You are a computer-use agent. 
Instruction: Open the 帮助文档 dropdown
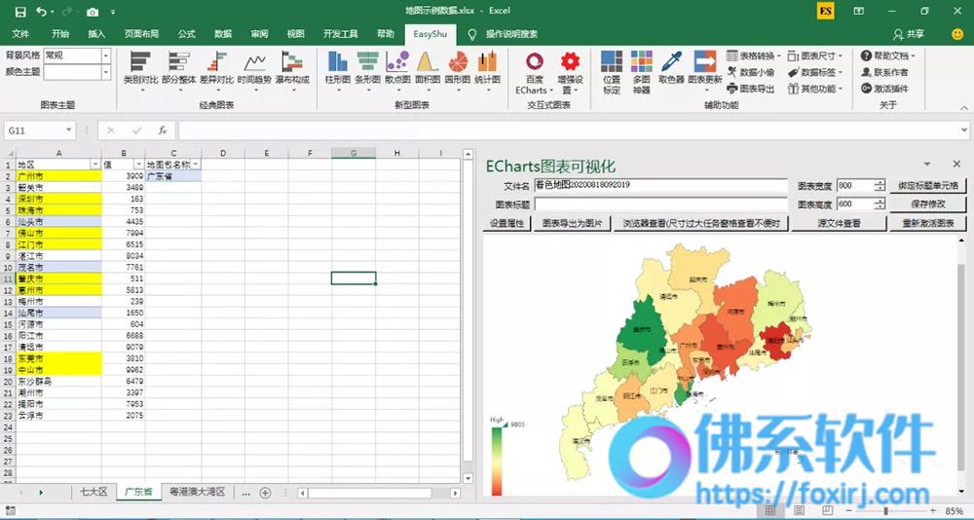pyautogui.click(x=912, y=56)
